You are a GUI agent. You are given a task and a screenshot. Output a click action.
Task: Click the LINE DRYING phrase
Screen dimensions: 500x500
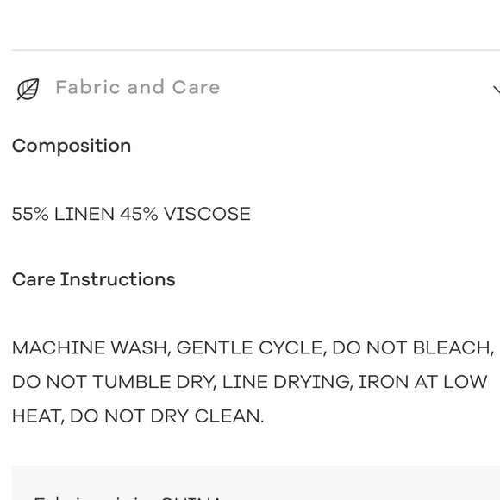pyautogui.click(x=287, y=382)
